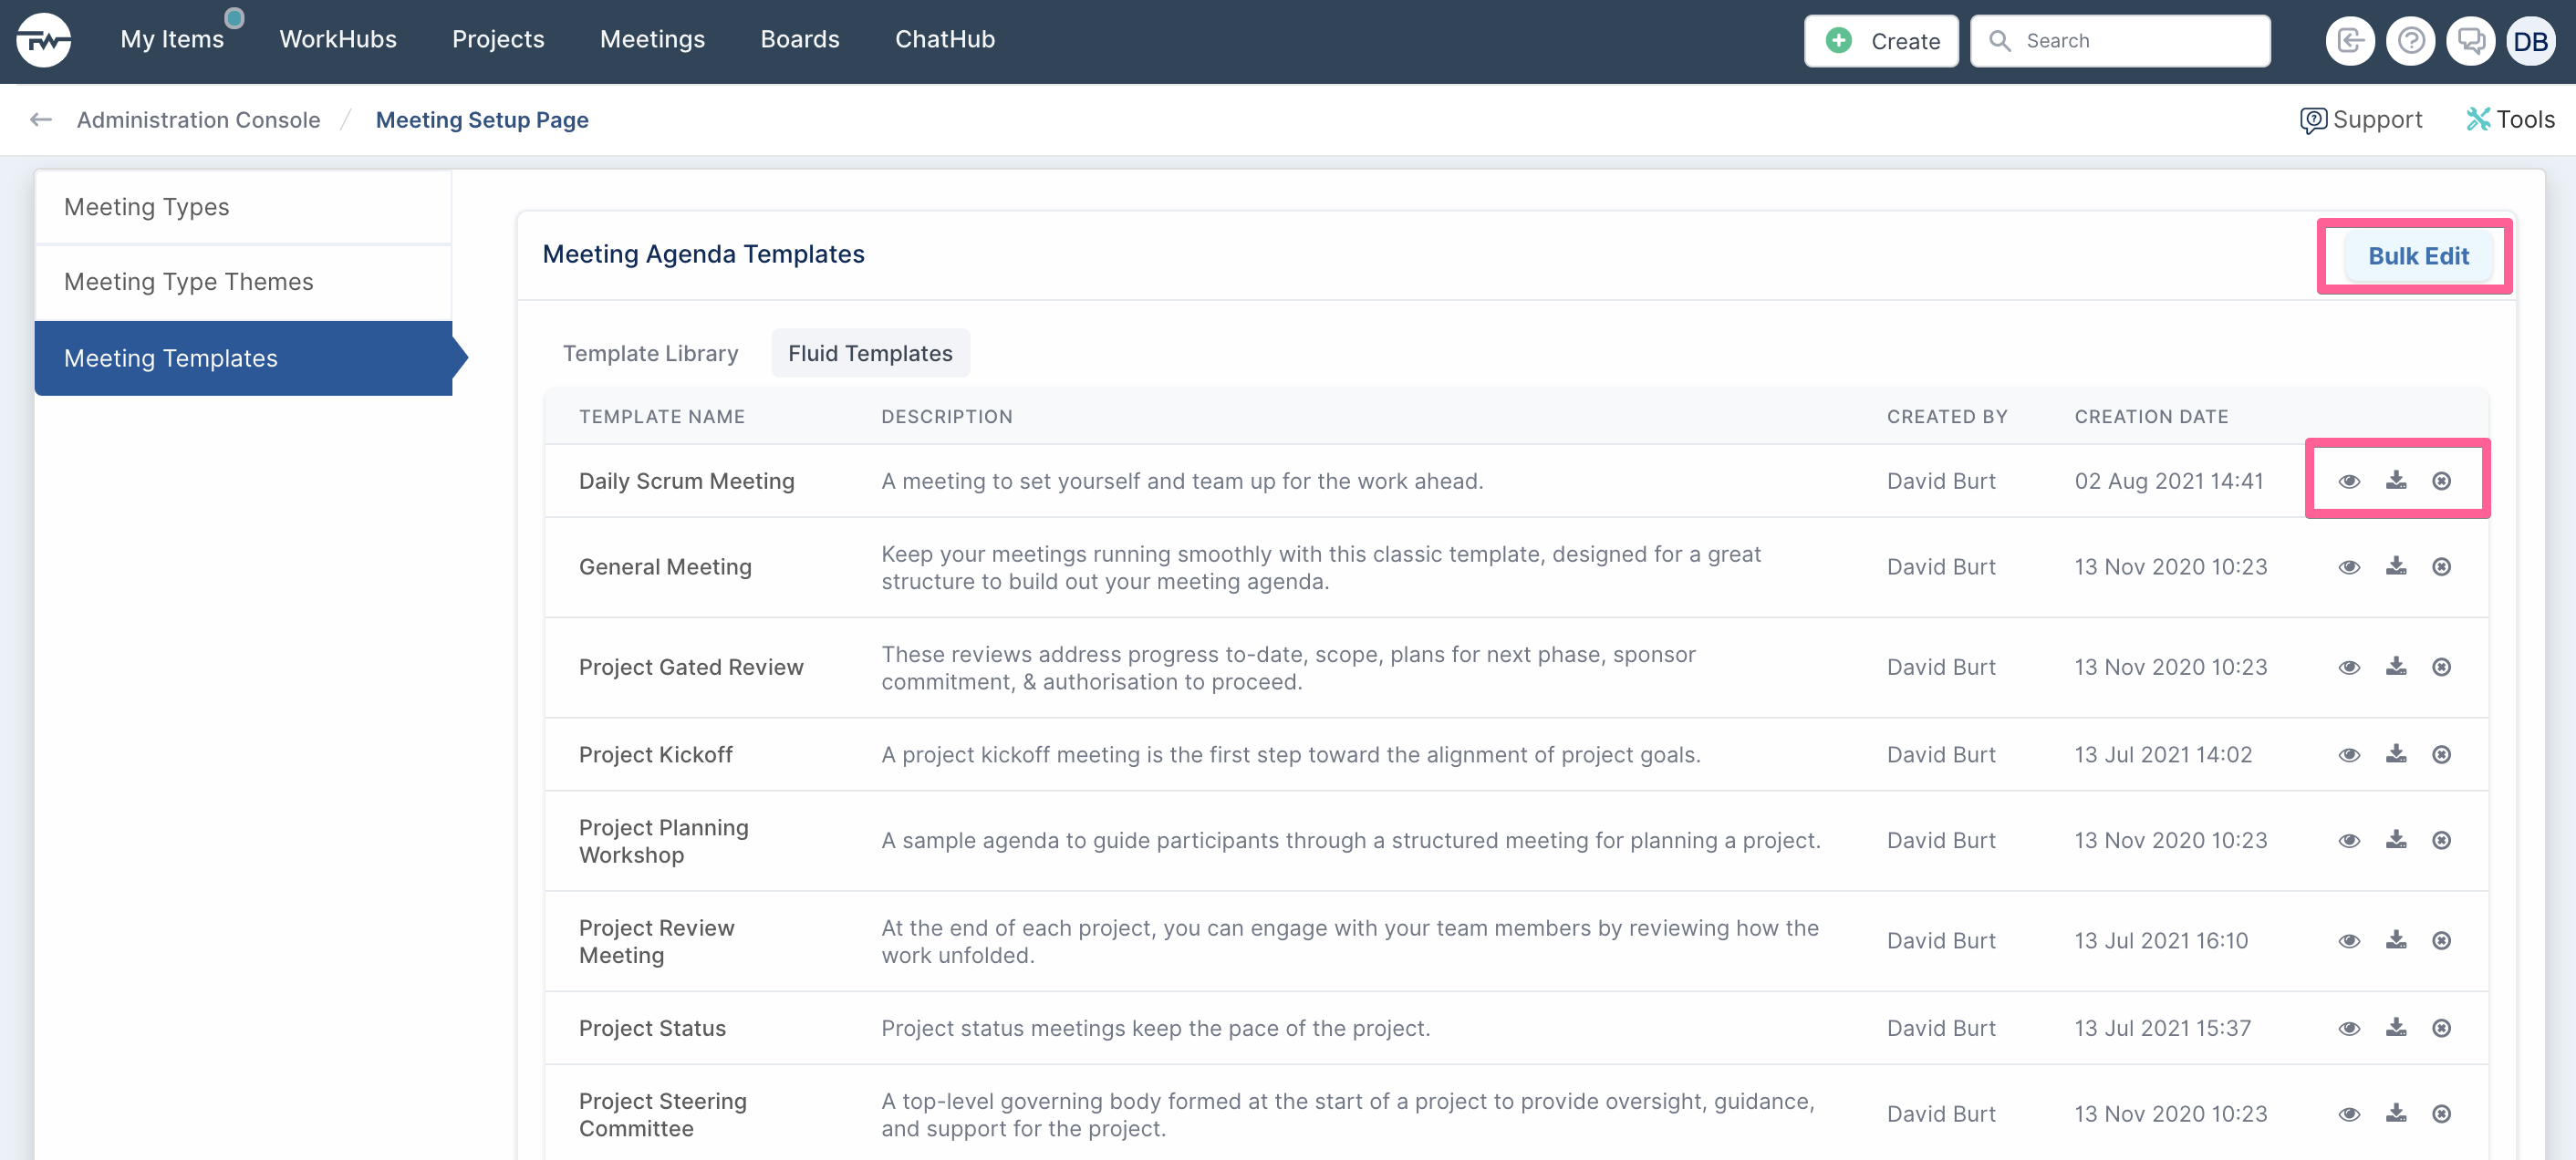Remove the Project Steering Committee template

(x=2441, y=1114)
